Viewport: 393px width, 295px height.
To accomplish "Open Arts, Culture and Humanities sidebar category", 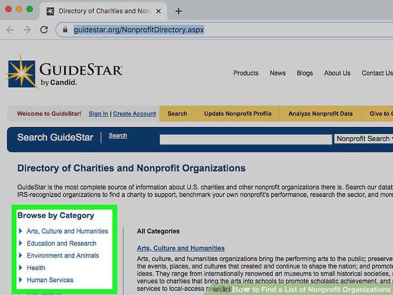I will [x=67, y=231].
